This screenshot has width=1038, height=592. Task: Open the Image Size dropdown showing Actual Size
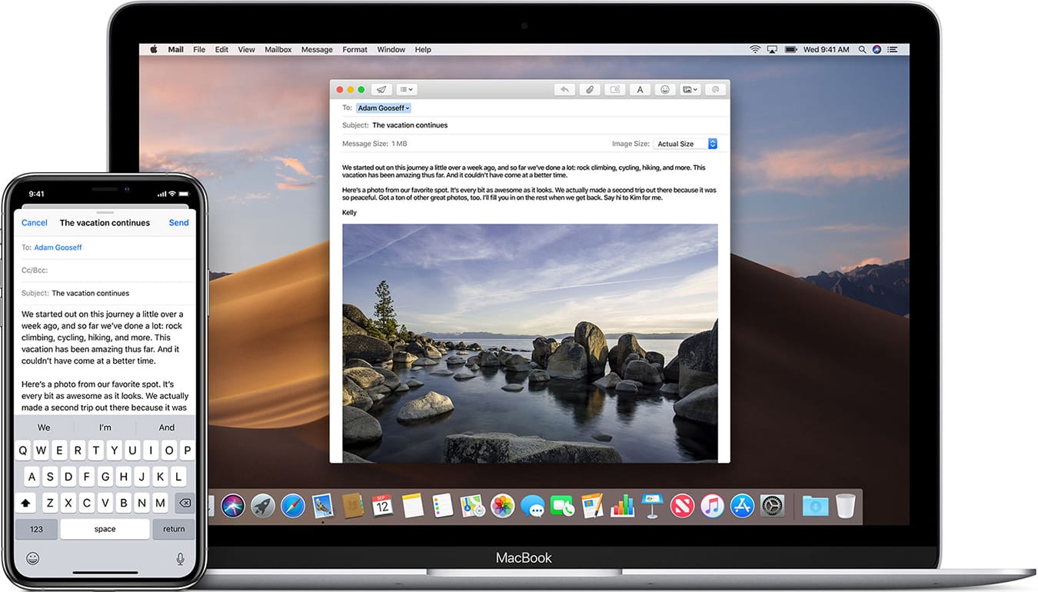(x=685, y=143)
